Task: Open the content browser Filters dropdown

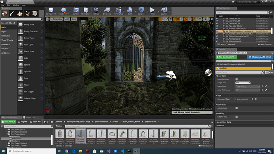Action: 60,126
